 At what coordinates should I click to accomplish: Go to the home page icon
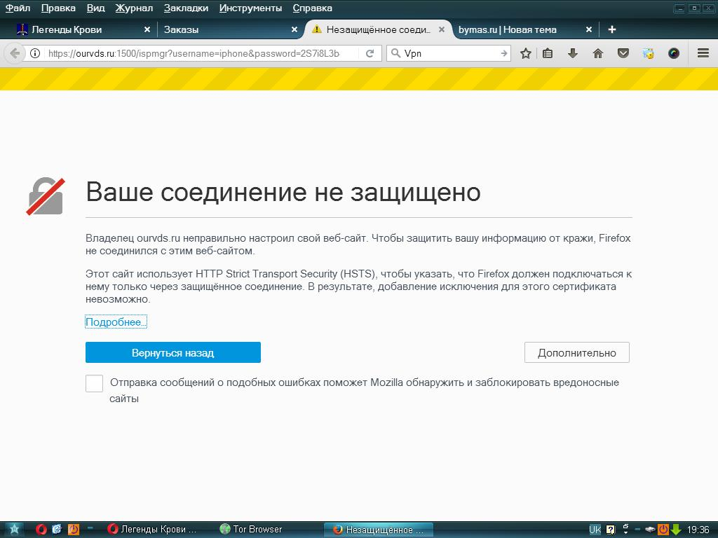point(598,53)
